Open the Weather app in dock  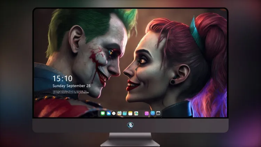(109, 113)
